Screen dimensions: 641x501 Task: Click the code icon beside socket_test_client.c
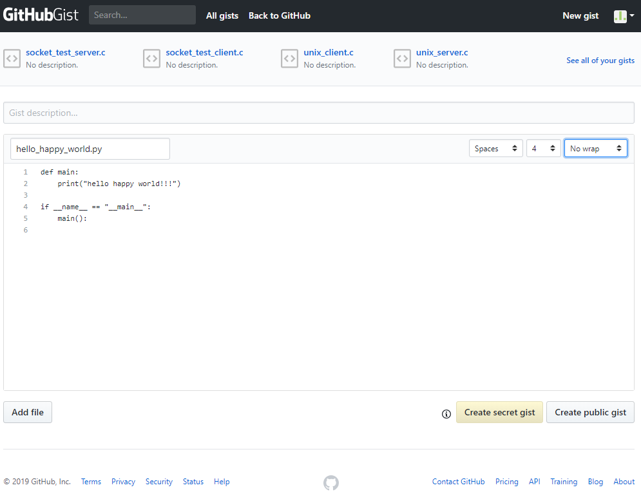point(151,59)
